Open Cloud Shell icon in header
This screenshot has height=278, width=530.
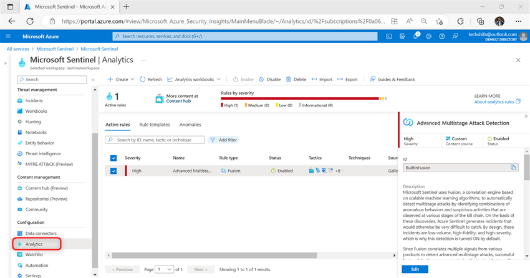[x=388, y=36]
